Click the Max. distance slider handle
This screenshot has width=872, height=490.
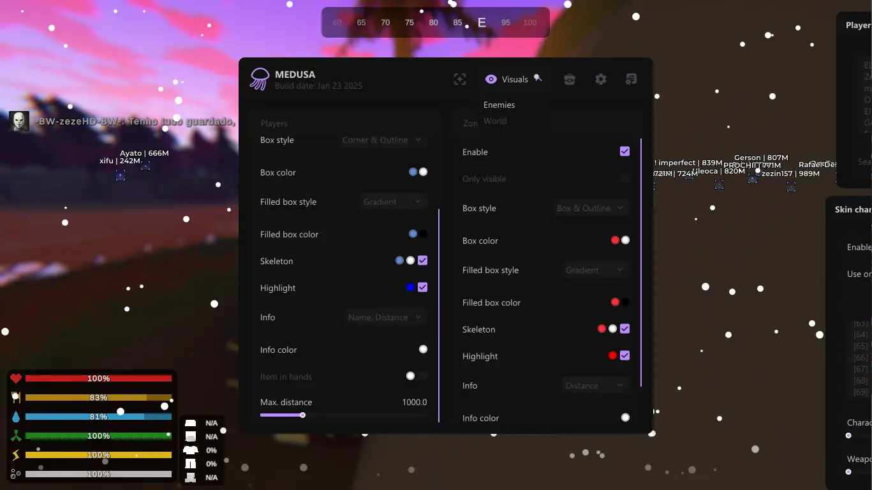coord(302,415)
